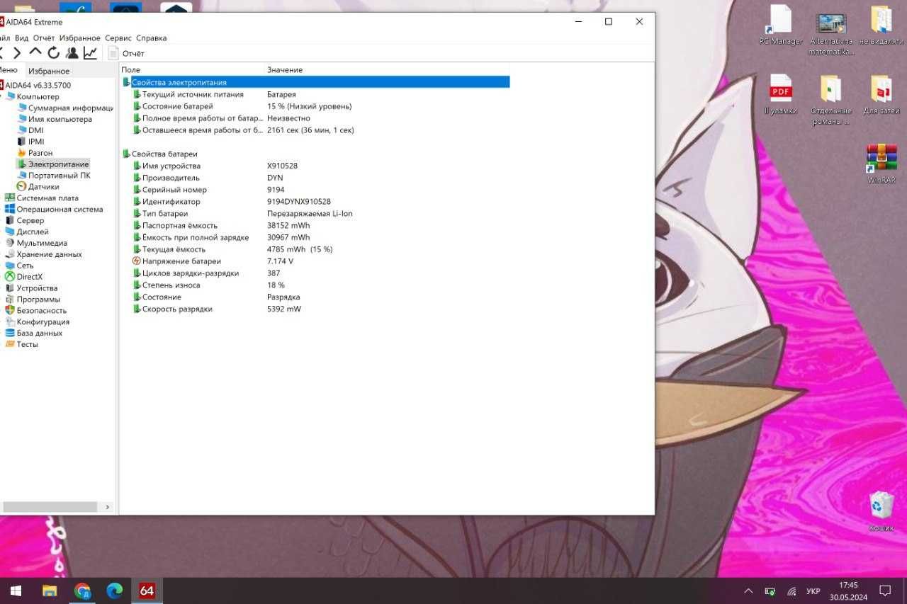Image resolution: width=907 pixels, height=604 pixels.
Task: Select the Скорость разрядки row
Action: [316, 309]
